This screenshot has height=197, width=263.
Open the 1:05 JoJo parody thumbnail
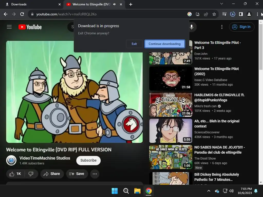point(171,157)
